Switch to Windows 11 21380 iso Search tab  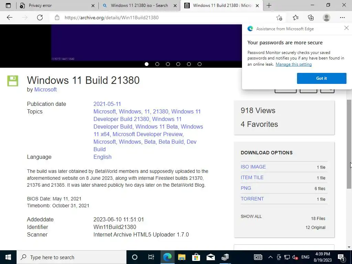click(x=139, y=5)
